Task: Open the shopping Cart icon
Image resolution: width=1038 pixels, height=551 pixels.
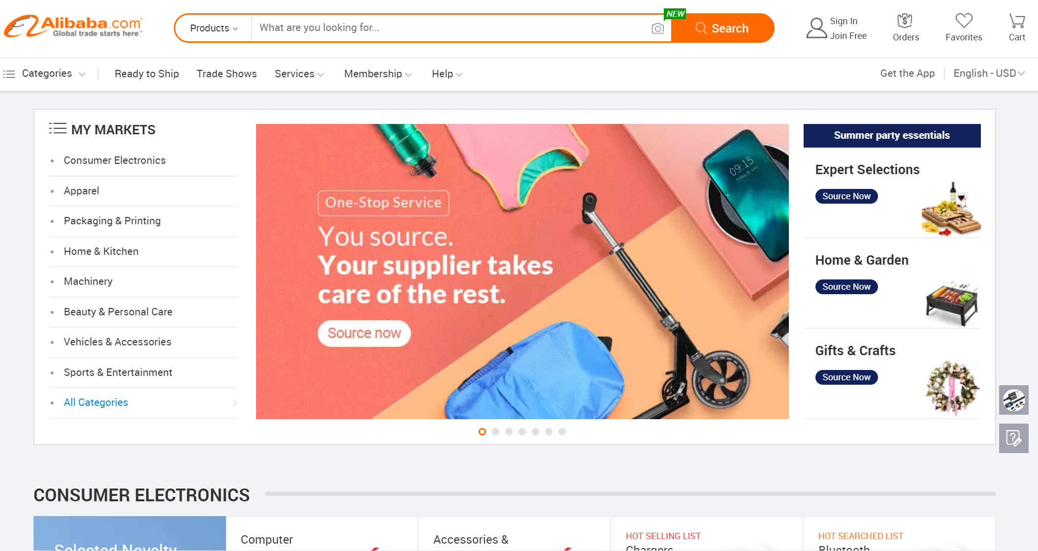Action: [1017, 21]
